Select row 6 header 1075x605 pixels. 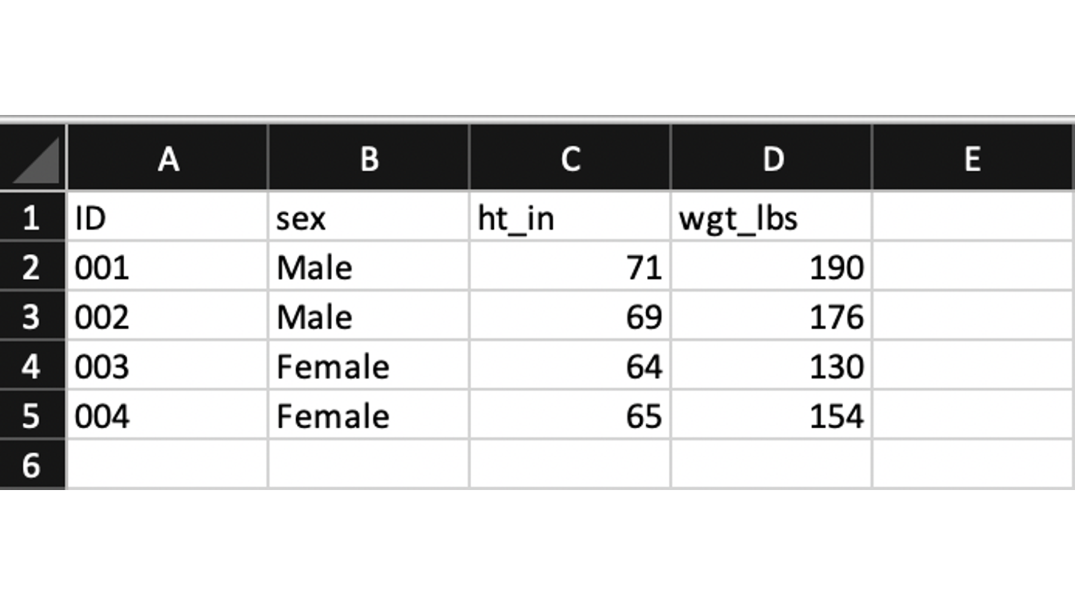pyautogui.click(x=32, y=465)
